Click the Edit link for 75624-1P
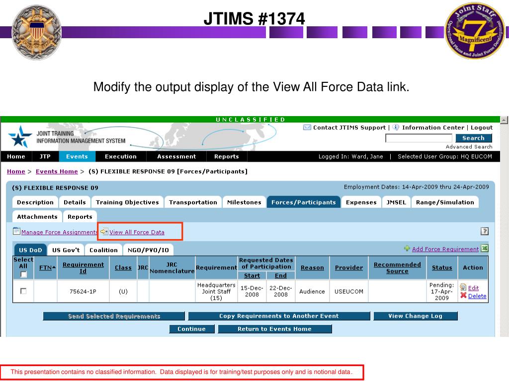509x381 pixels. point(473,288)
